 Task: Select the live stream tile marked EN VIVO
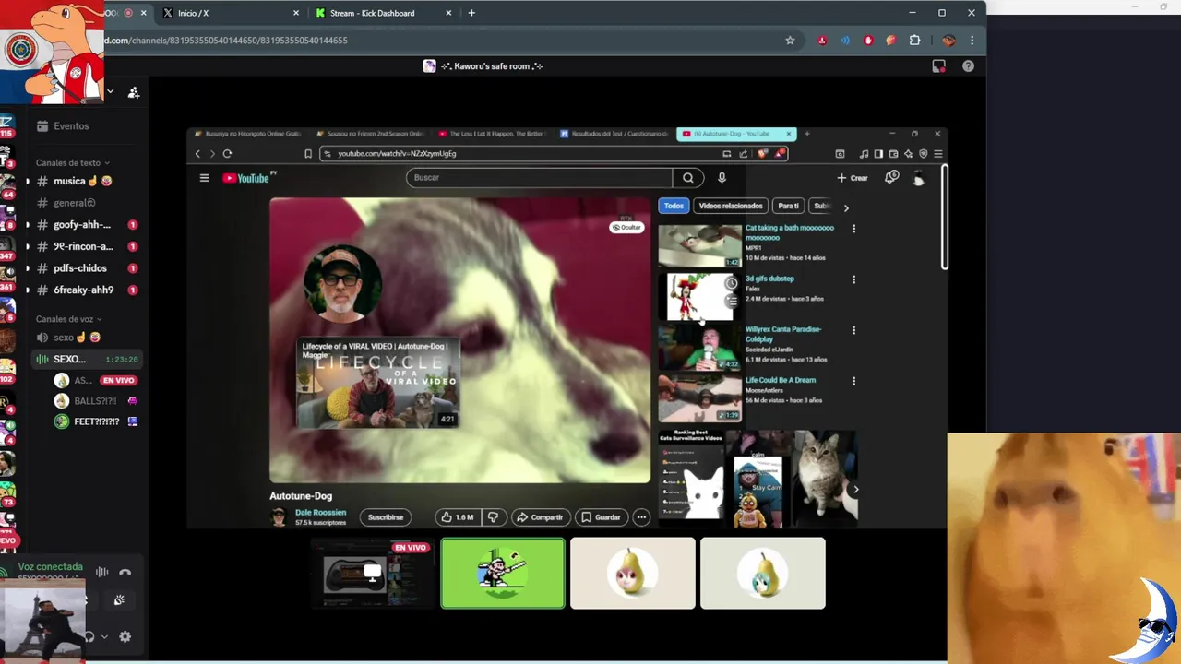(x=373, y=574)
